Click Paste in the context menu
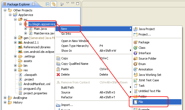The image size is (185, 110). point(94,69)
